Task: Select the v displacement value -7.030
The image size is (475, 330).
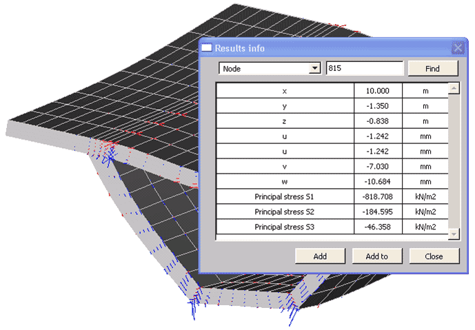Action: pos(378,167)
